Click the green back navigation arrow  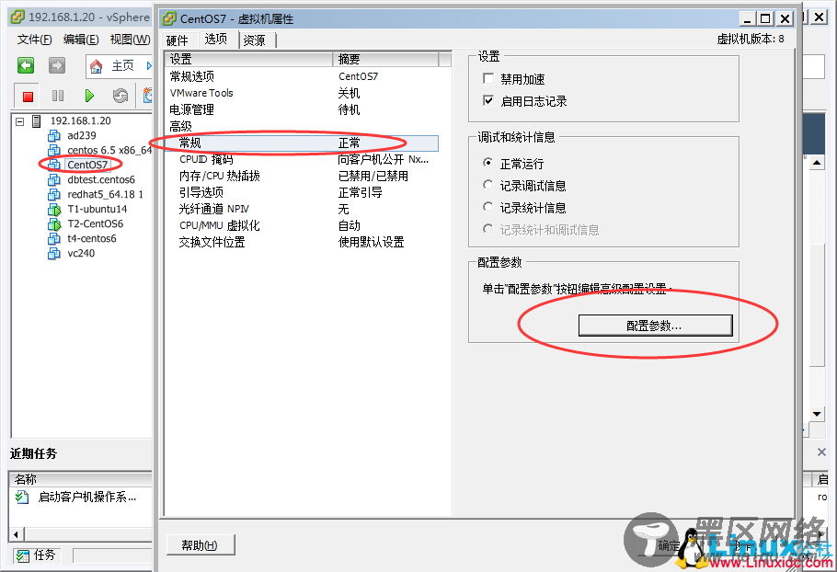tap(26, 65)
